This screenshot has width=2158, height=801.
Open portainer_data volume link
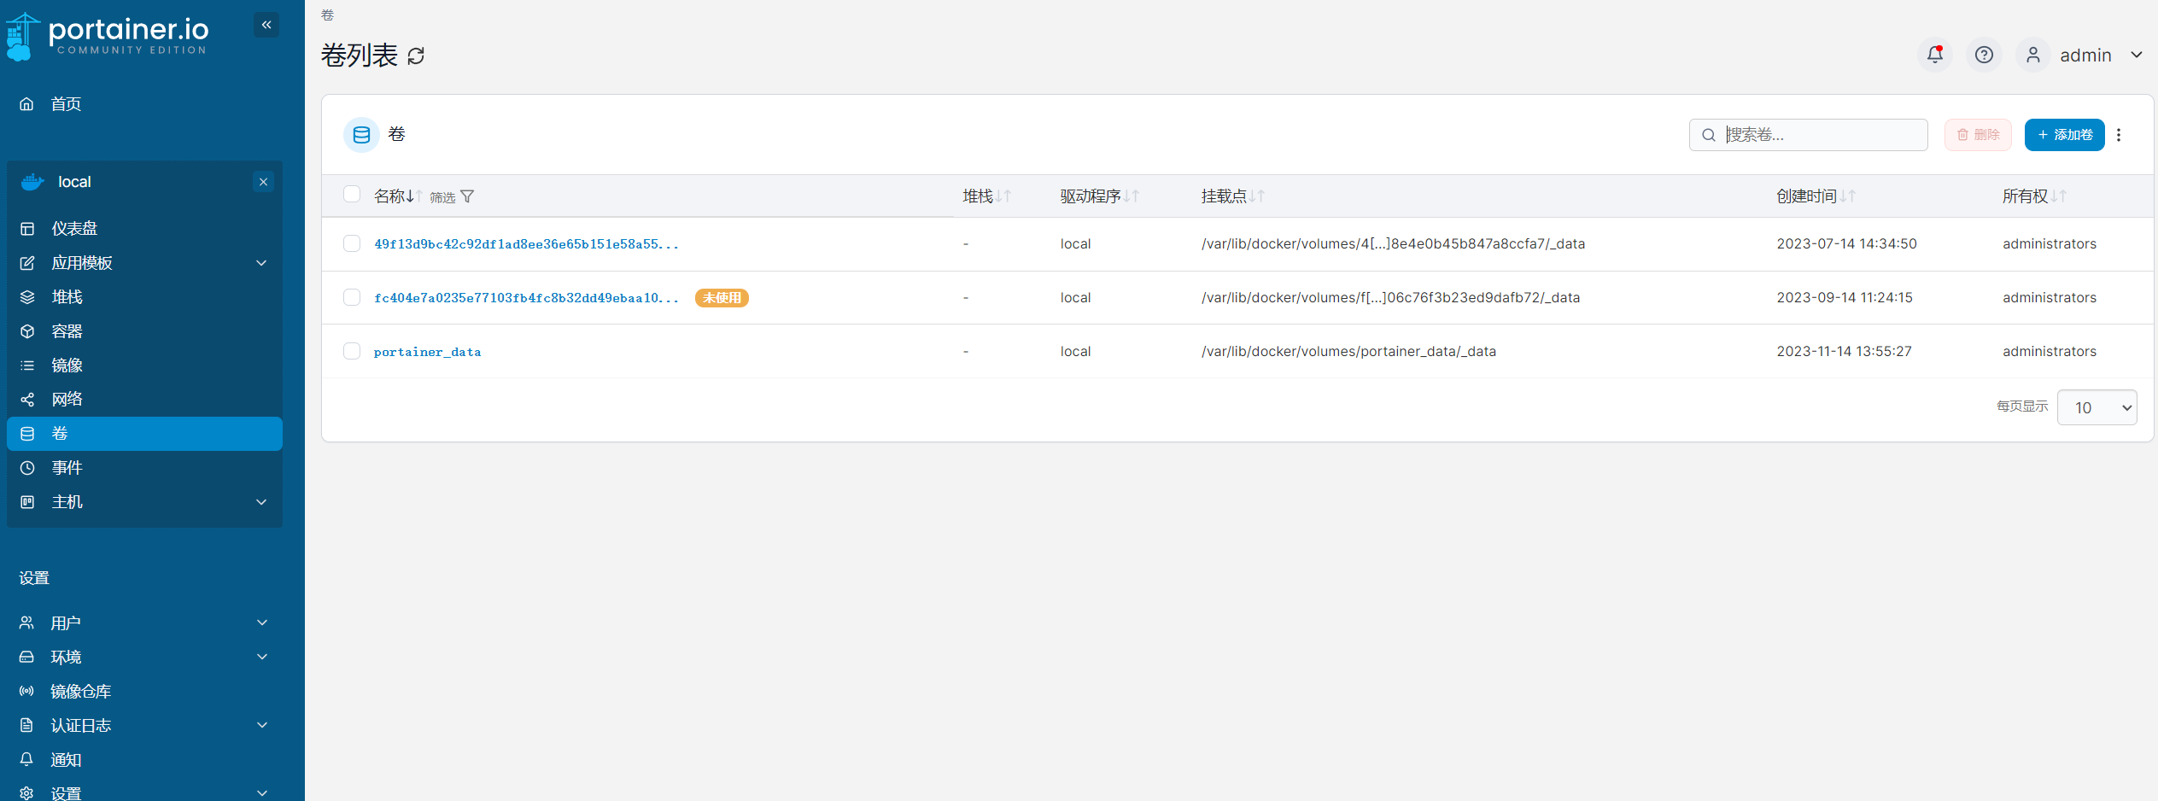click(427, 352)
